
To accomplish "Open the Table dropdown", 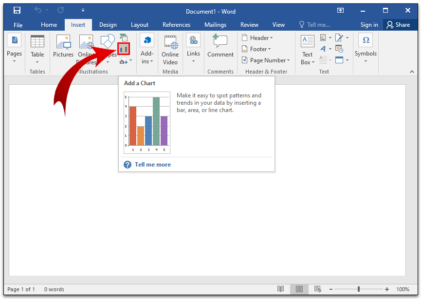I will point(37,49).
